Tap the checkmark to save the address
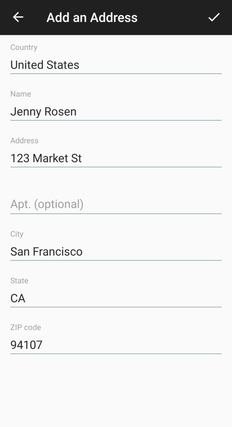The width and height of the screenshot is (232, 427). (214, 17)
